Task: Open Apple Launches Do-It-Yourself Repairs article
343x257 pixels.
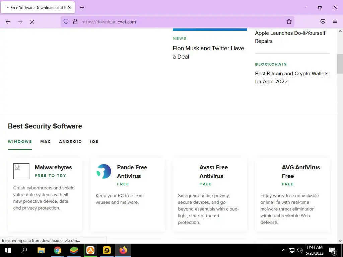Action: click(290, 37)
